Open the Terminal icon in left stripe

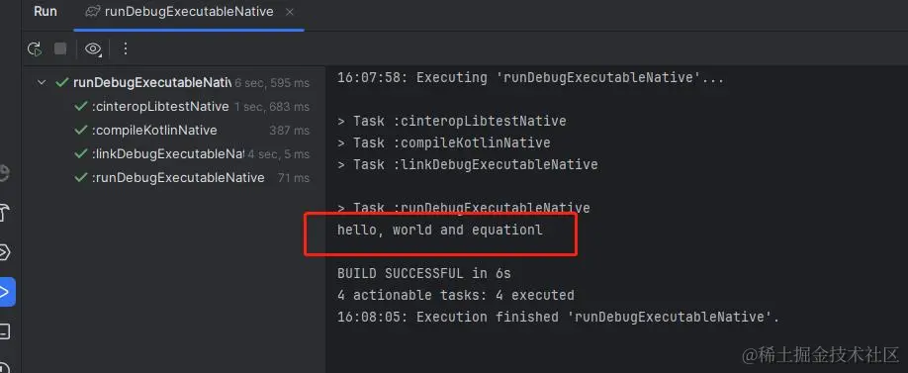(5, 331)
